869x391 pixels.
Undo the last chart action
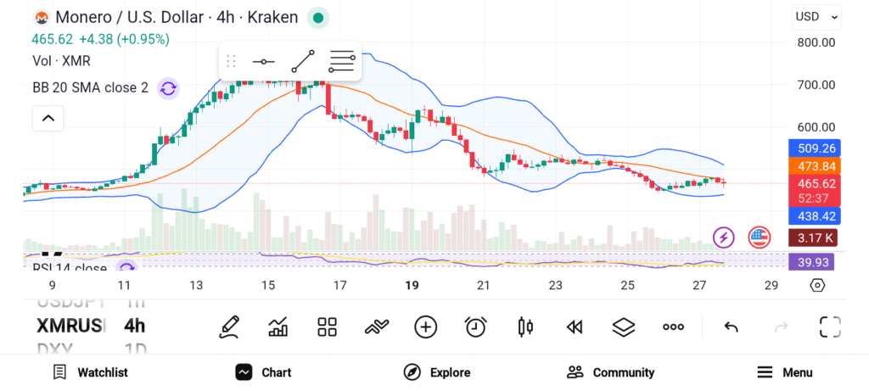pyautogui.click(x=731, y=327)
